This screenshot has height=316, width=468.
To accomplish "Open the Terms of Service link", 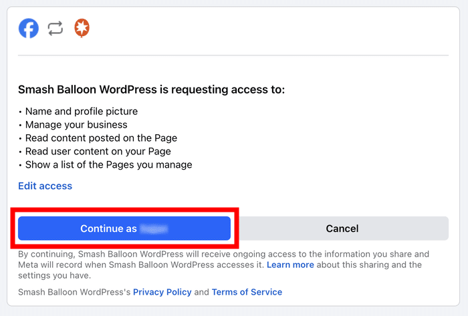I will point(247,292).
